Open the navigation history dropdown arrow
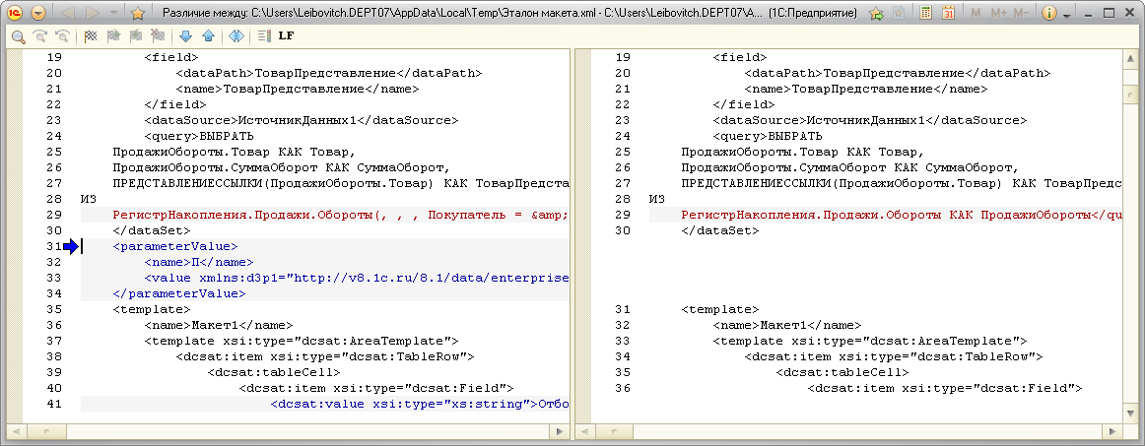 pos(114,14)
